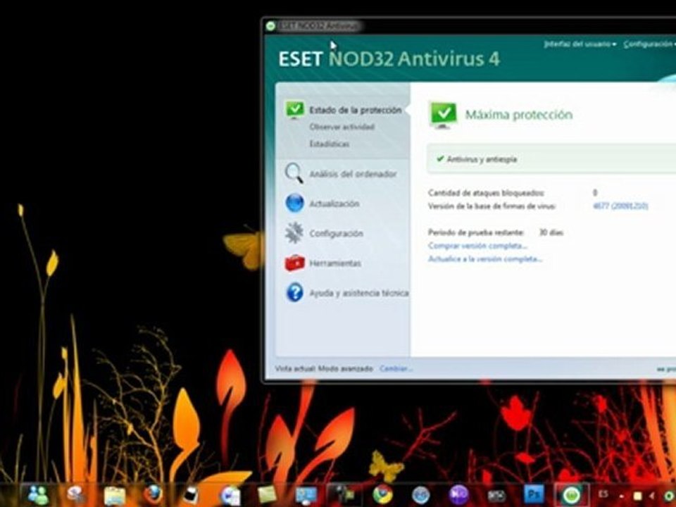This screenshot has height=507, width=676.
Task: Open Análisis del ordenador section
Action: point(341,173)
